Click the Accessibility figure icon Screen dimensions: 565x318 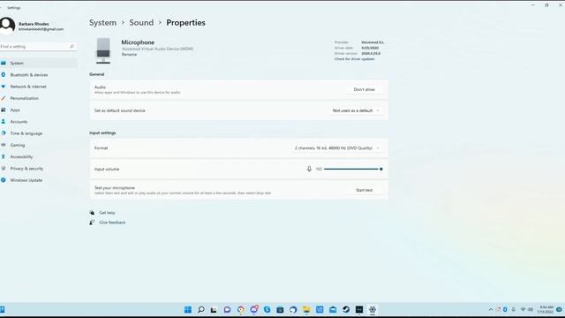tap(4, 156)
